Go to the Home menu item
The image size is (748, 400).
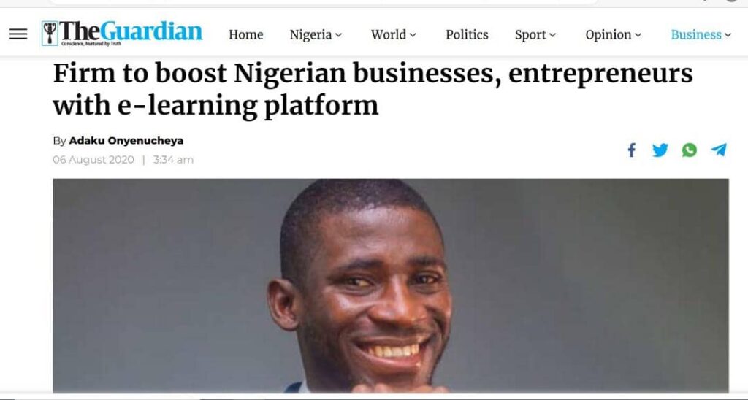245,34
